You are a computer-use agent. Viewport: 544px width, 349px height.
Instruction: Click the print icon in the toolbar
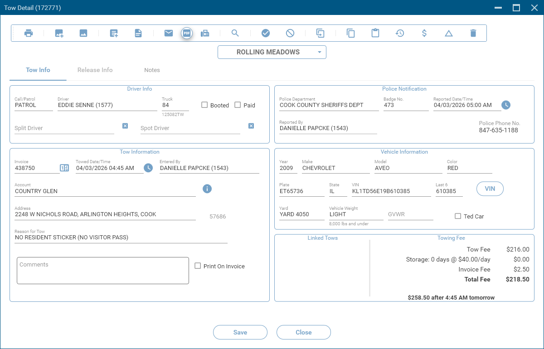[29, 33]
